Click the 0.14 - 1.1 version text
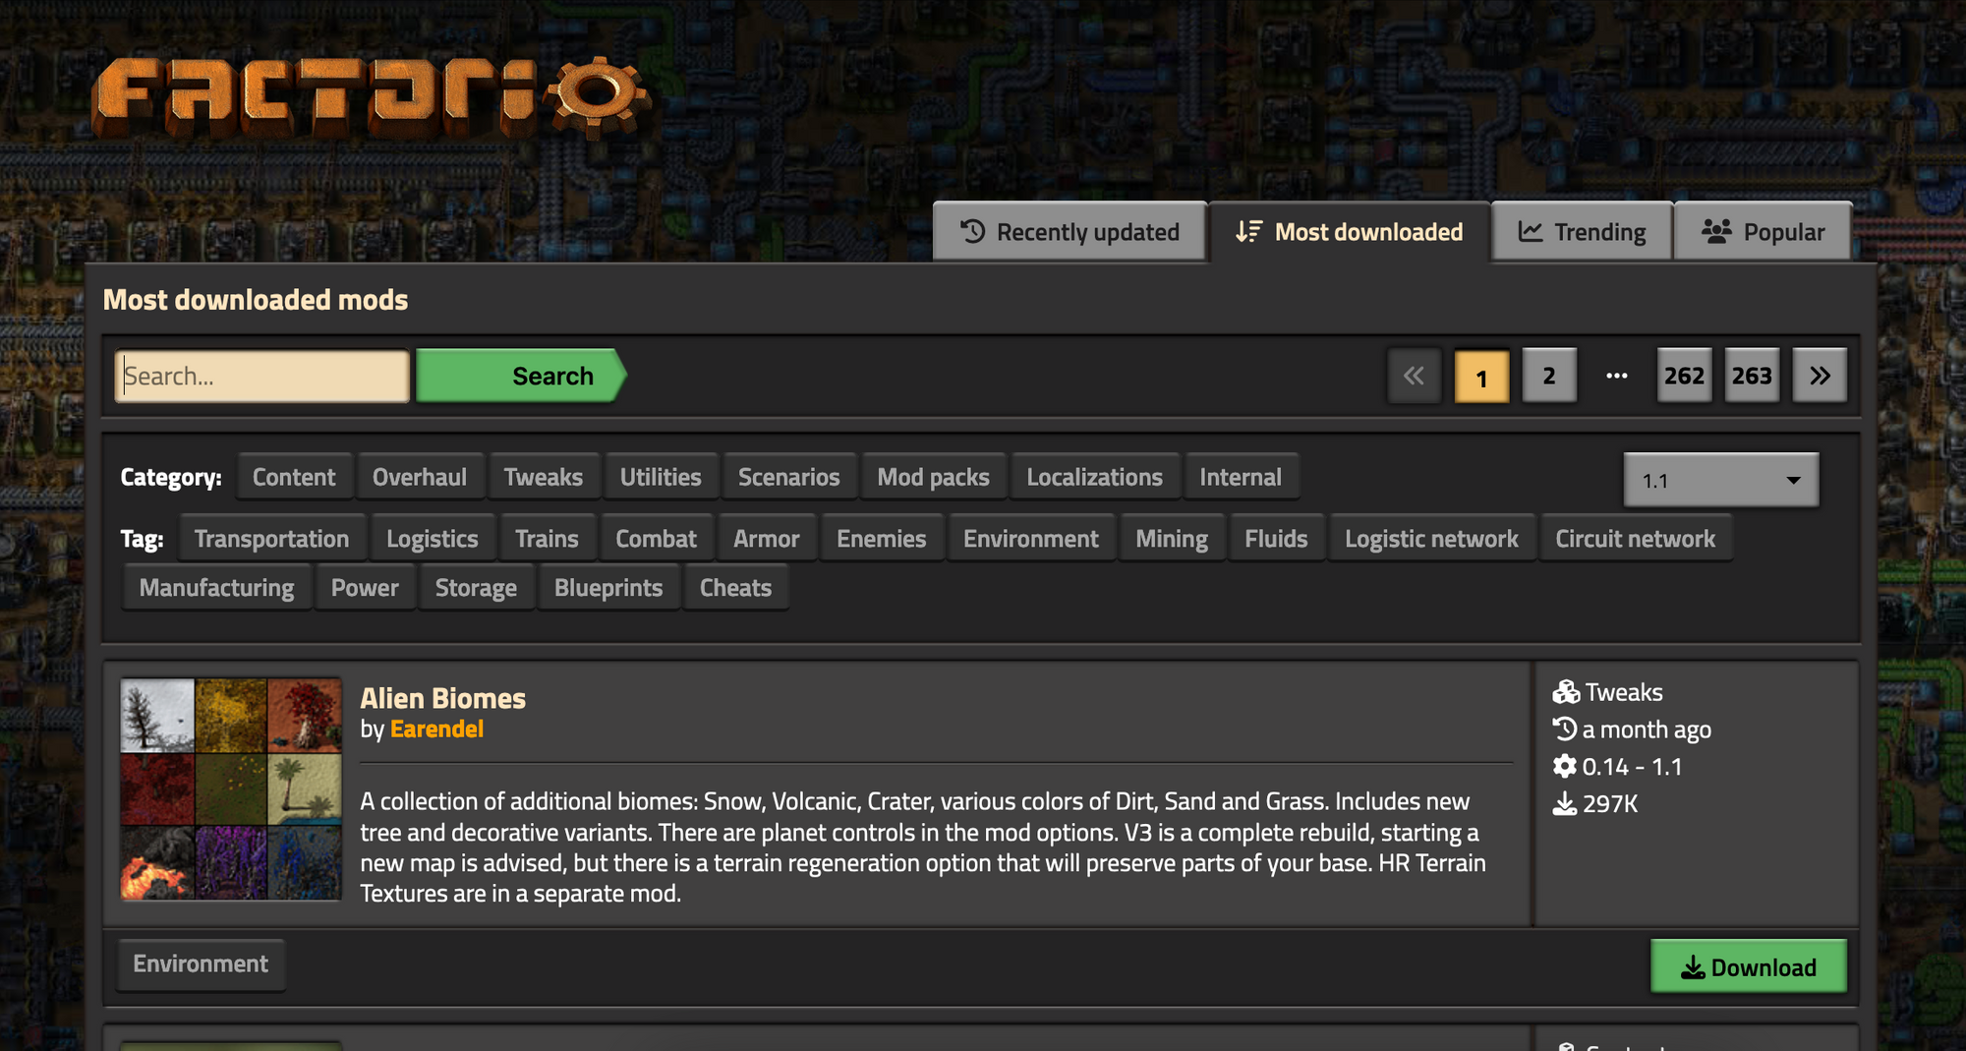 pyautogui.click(x=1632, y=767)
